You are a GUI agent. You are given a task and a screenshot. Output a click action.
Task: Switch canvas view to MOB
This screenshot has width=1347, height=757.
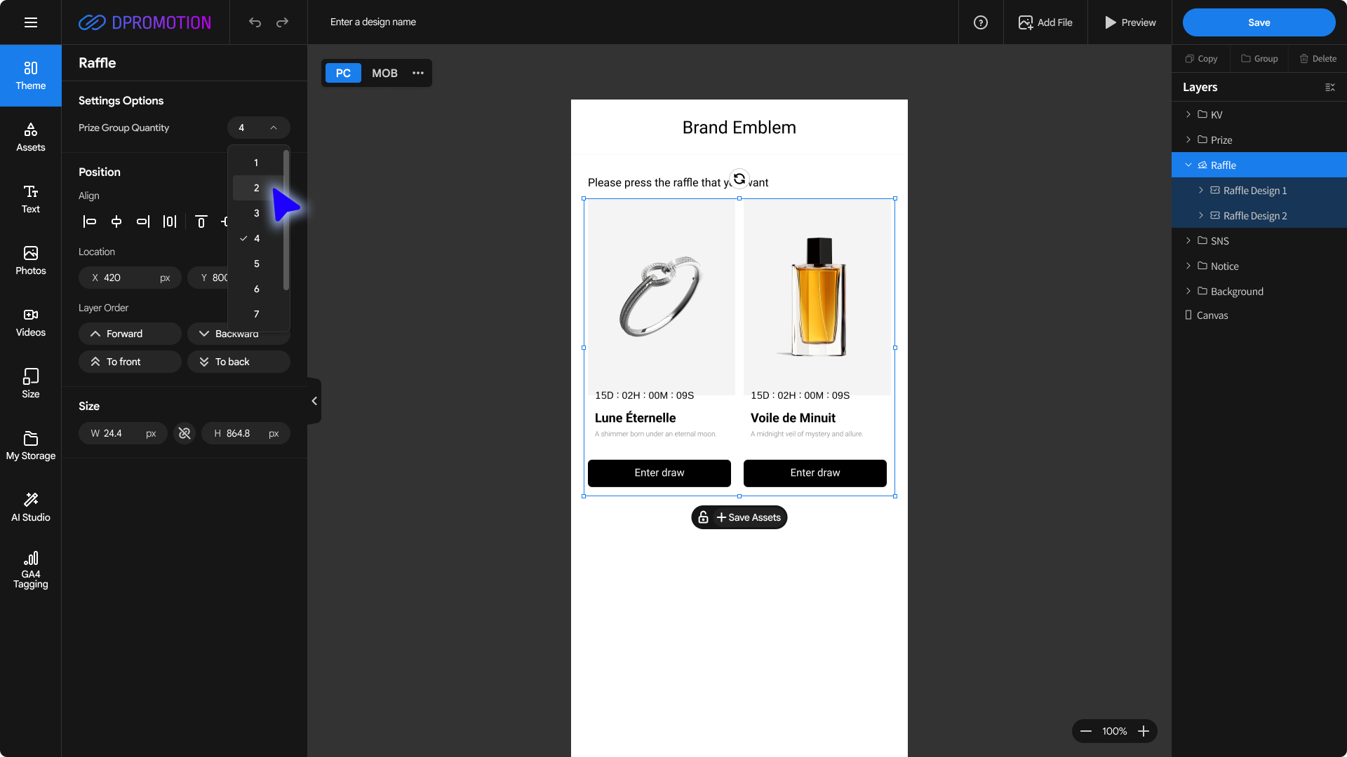[384, 73]
